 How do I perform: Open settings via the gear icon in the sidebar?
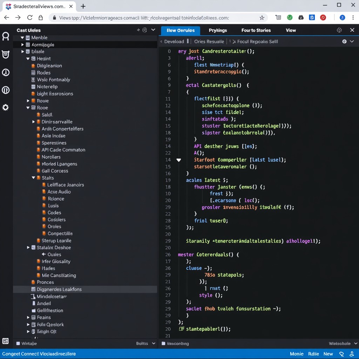pos(5,107)
